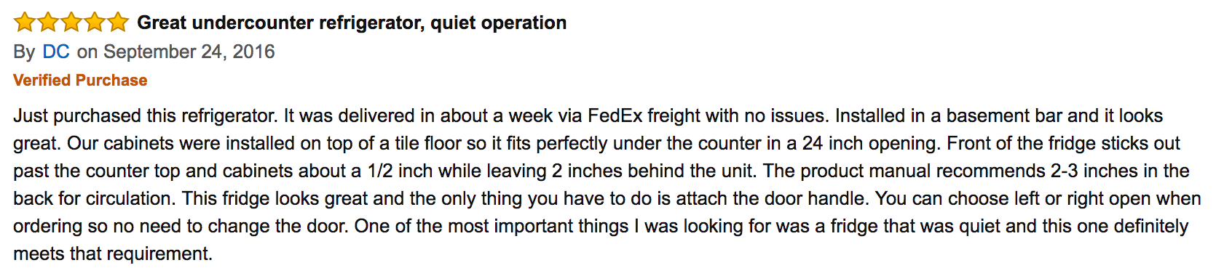Click the fifth, last gold star
The width and height of the screenshot is (1216, 276).
[x=118, y=23]
